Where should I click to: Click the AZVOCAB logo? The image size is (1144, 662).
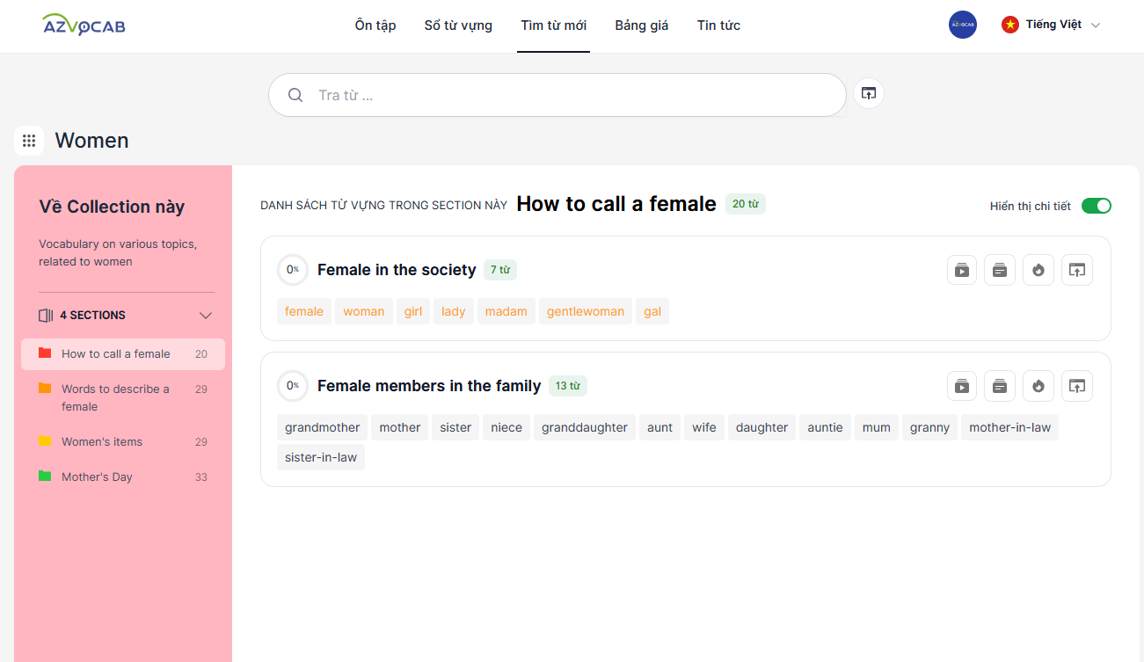coord(84,25)
